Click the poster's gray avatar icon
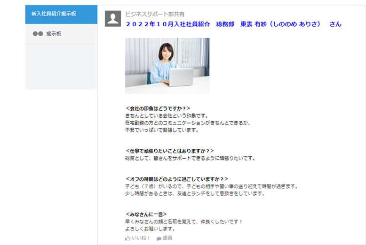366x245 pixels. click(113, 18)
